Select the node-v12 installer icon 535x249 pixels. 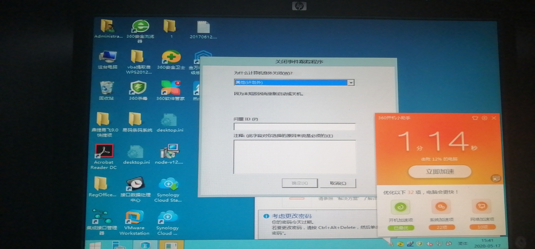click(x=169, y=154)
